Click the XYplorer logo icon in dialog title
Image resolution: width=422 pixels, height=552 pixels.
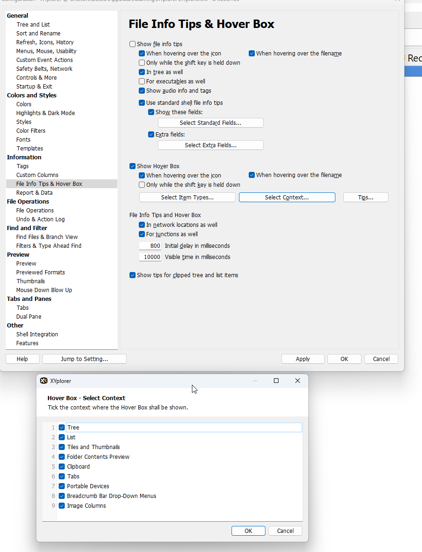coord(44,381)
